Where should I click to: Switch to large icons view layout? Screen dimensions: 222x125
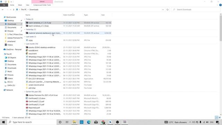pyautogui.click(x=220, y=117)
